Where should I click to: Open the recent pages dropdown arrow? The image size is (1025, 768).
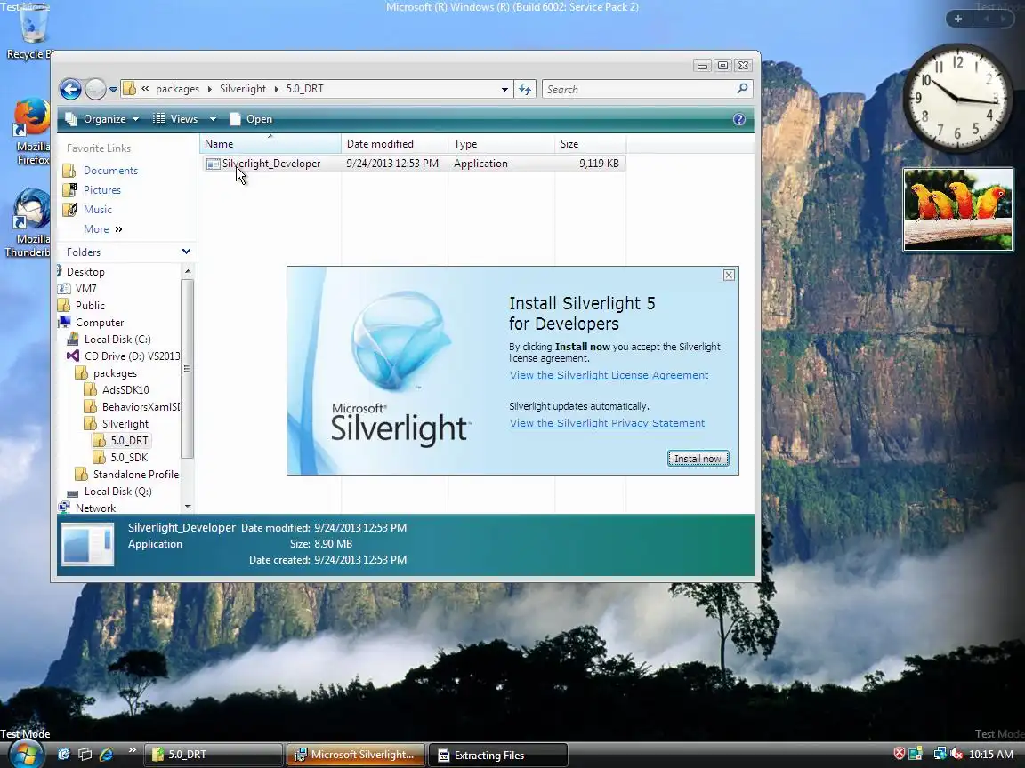tap(113, 90)
